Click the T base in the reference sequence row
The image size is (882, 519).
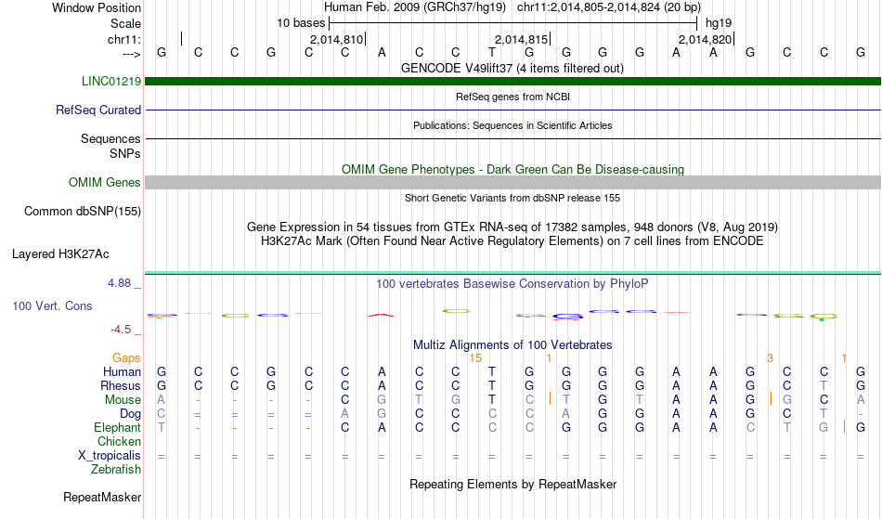point(492,52)
